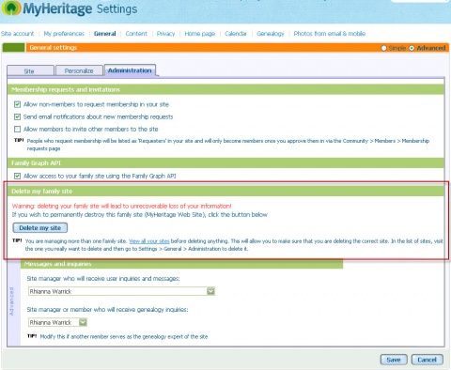451x370 pixels.
Task: Switch to the Site tab
Action: (30, 70)
